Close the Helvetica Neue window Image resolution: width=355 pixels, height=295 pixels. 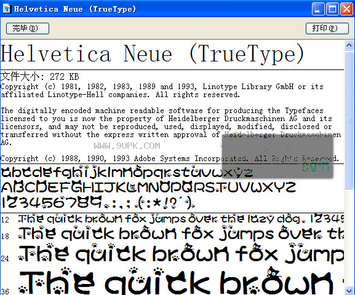tap(346, 9)
